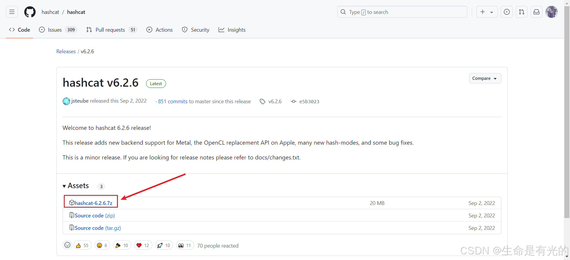Open commit e5b3023
The height and width of the screenshot is (260, 570).
pos(309,101)
